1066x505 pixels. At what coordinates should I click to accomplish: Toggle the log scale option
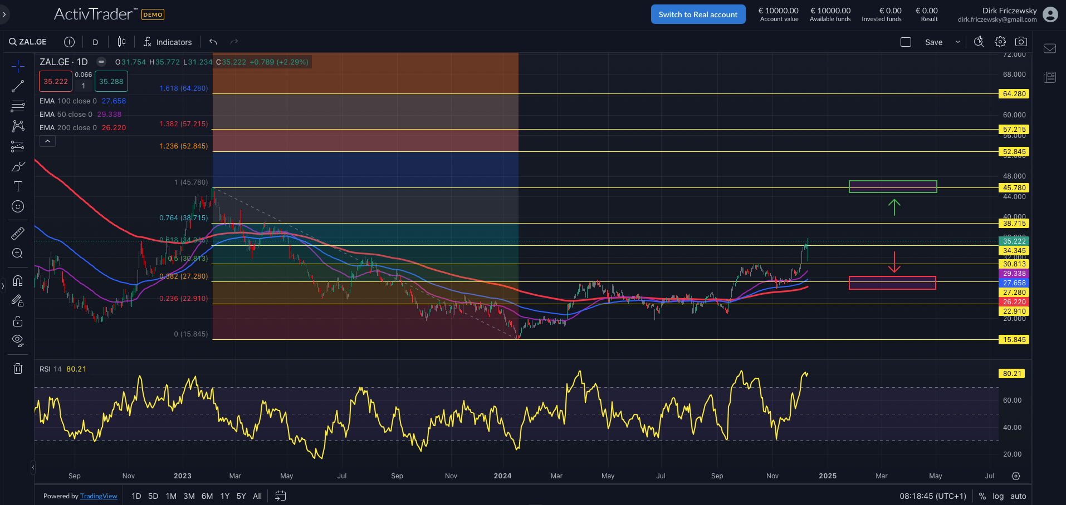coord(998,496)
